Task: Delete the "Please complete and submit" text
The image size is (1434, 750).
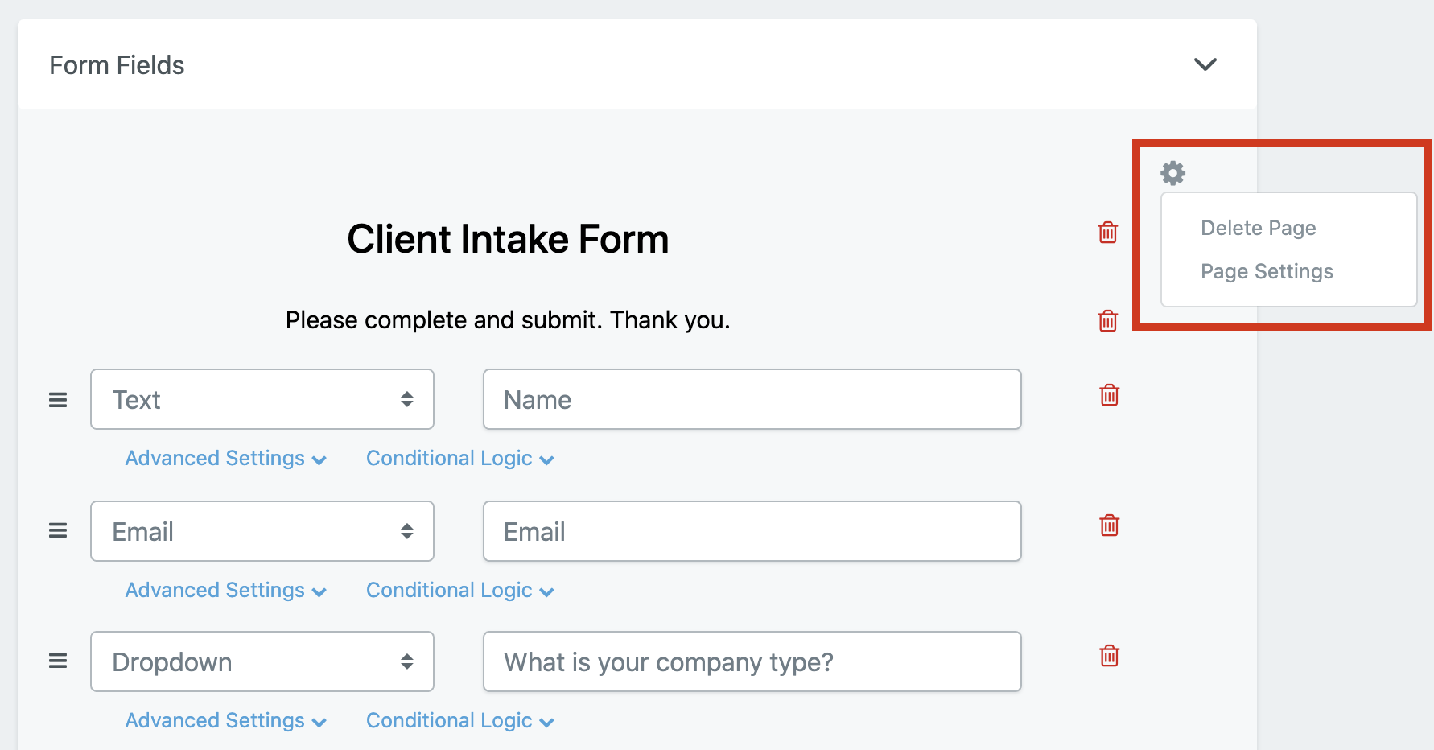Action: coord(1108,320)
